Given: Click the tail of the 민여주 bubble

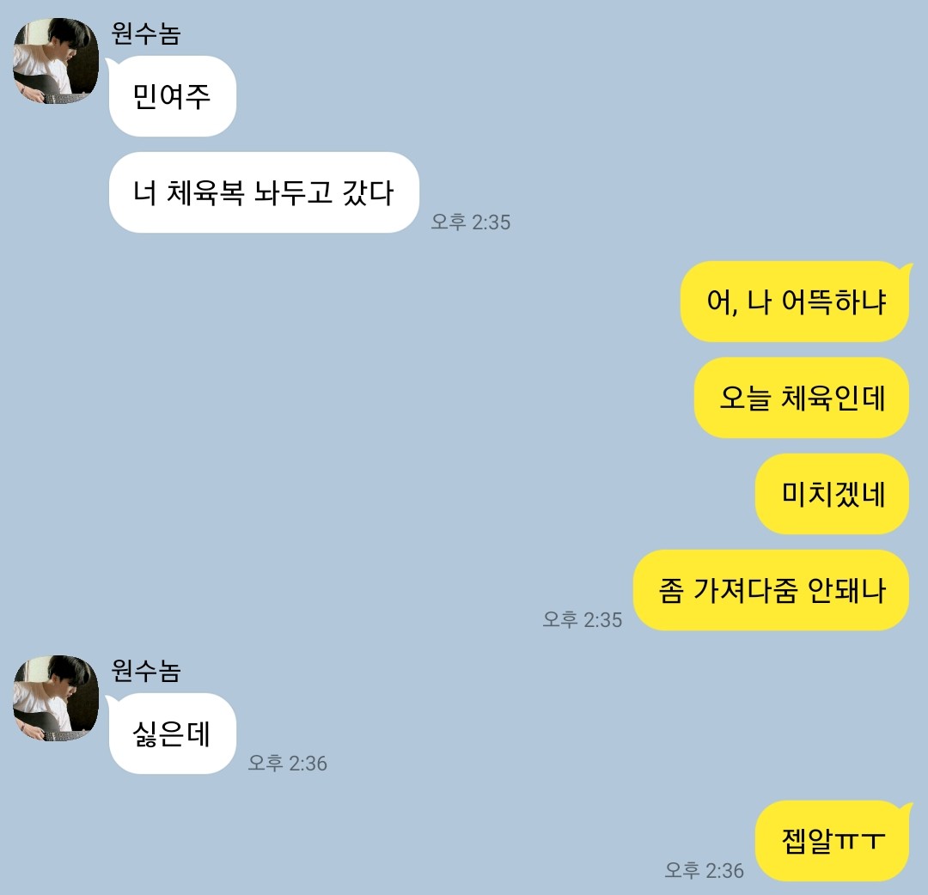Looking at the screenshot, I should point(111,64).
